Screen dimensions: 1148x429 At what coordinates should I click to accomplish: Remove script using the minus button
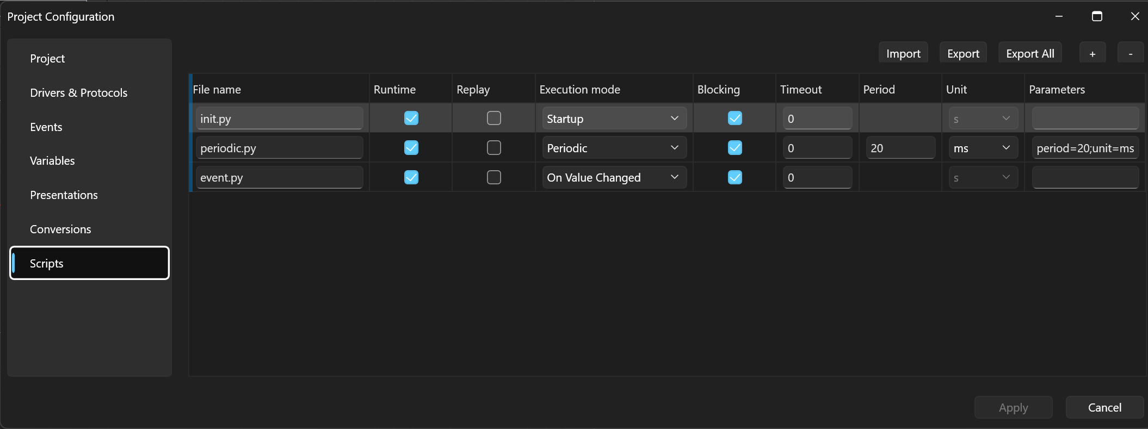point(1131,53)
